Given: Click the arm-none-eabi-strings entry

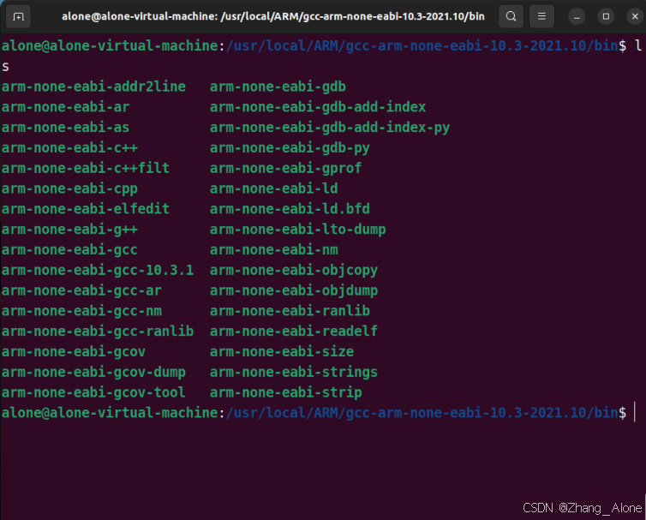Looking at the screenshot, I should click(x=294, y=372).
